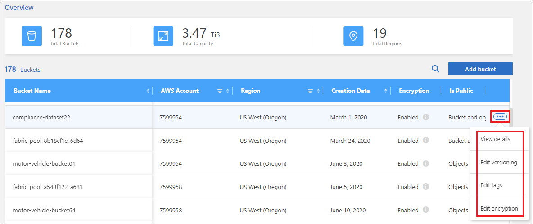Screen dimensions: 533x224
Task: Sort by Bucket Name column arrows
Action: coord(148,91)
